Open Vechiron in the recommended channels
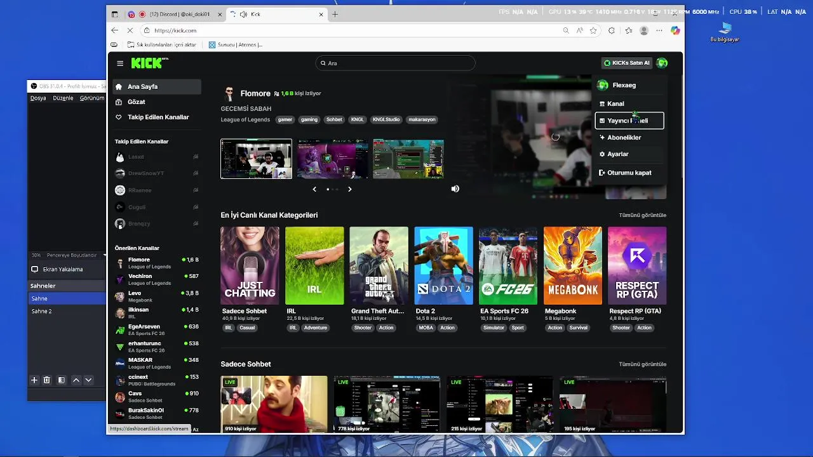813x457 pixels. [x=157, y=279]
